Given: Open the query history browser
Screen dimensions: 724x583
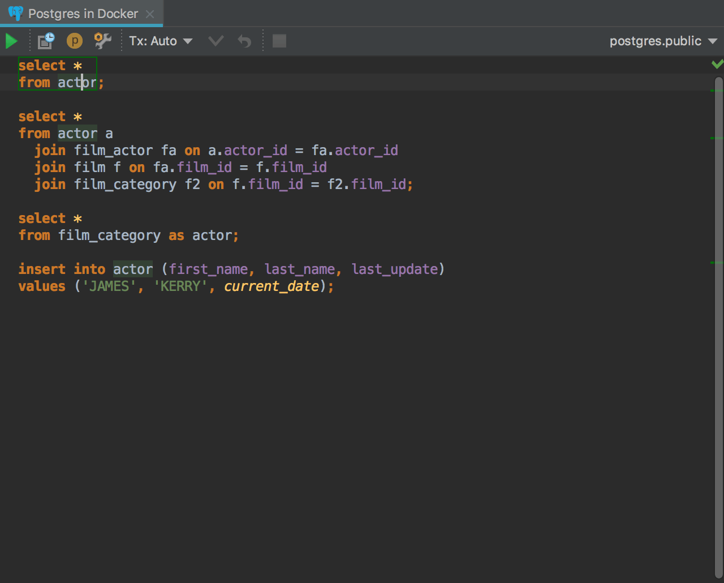Looking at the screenshot, I should pos(46,41).
